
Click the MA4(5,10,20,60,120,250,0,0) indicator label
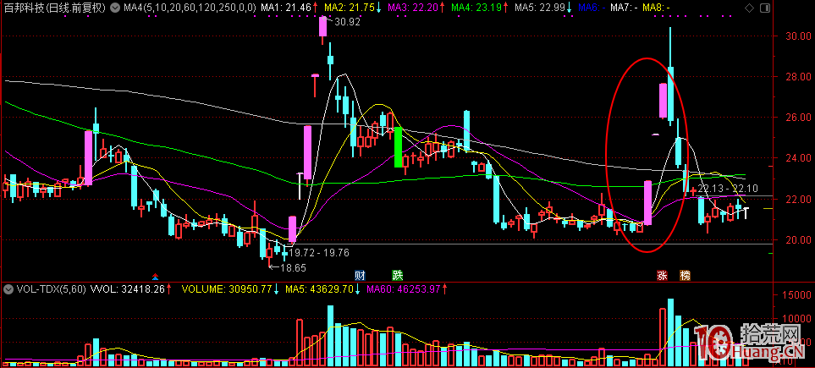click(x=188, y=8)
